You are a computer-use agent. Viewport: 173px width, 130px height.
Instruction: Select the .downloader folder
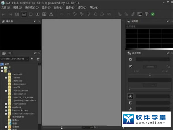(x=20, y=84)
